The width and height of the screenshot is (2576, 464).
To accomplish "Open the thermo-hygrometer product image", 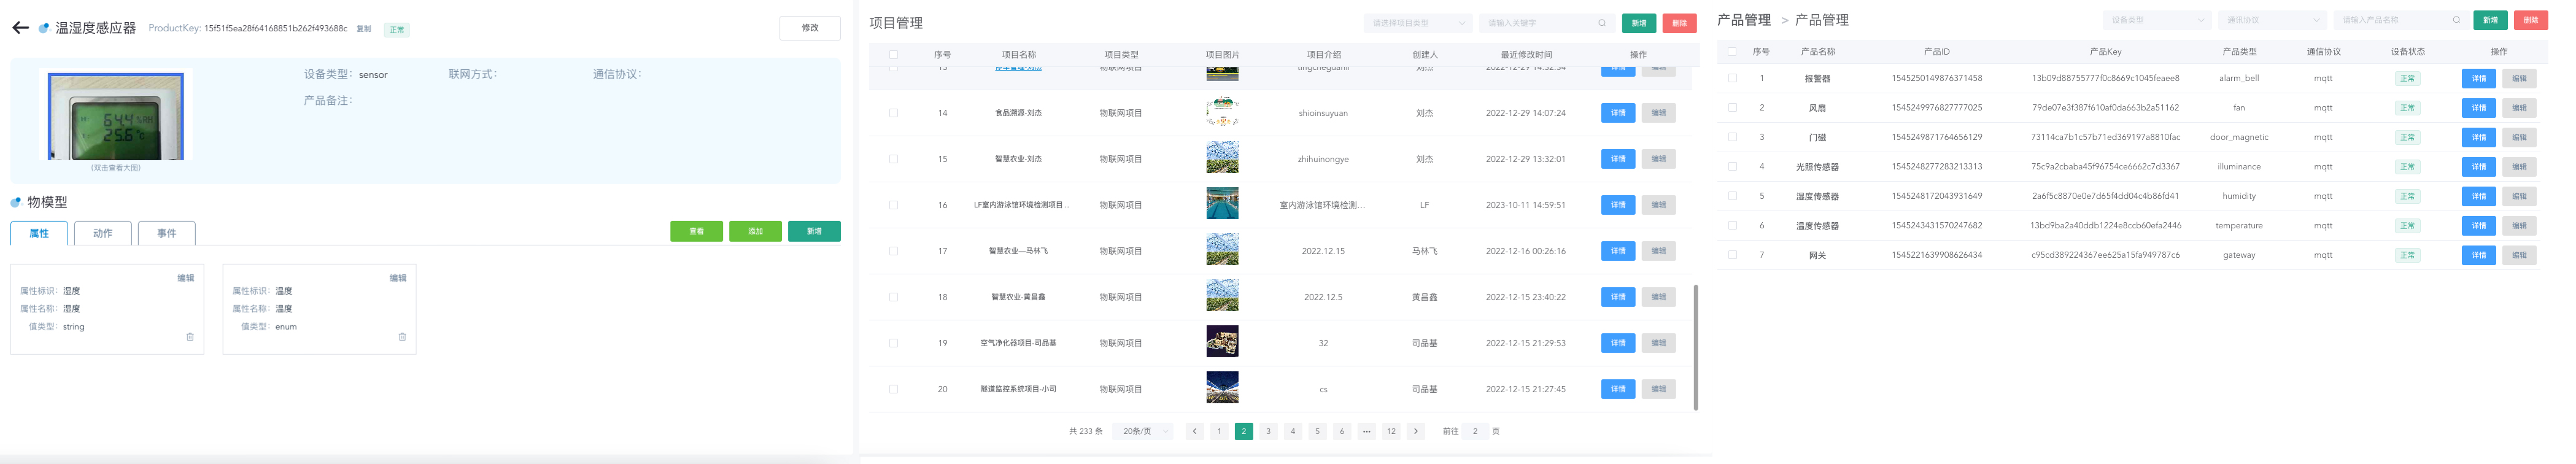I will (x=116, y=116).
